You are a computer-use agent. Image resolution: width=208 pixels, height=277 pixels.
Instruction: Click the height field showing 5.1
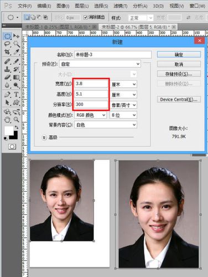pos(91,94)
